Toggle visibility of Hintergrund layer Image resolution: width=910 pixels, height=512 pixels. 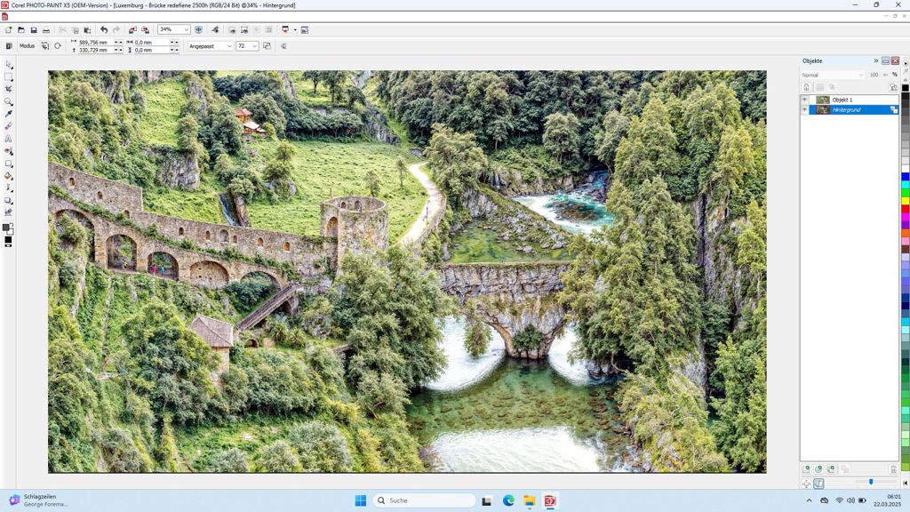(x=805, y=109)
